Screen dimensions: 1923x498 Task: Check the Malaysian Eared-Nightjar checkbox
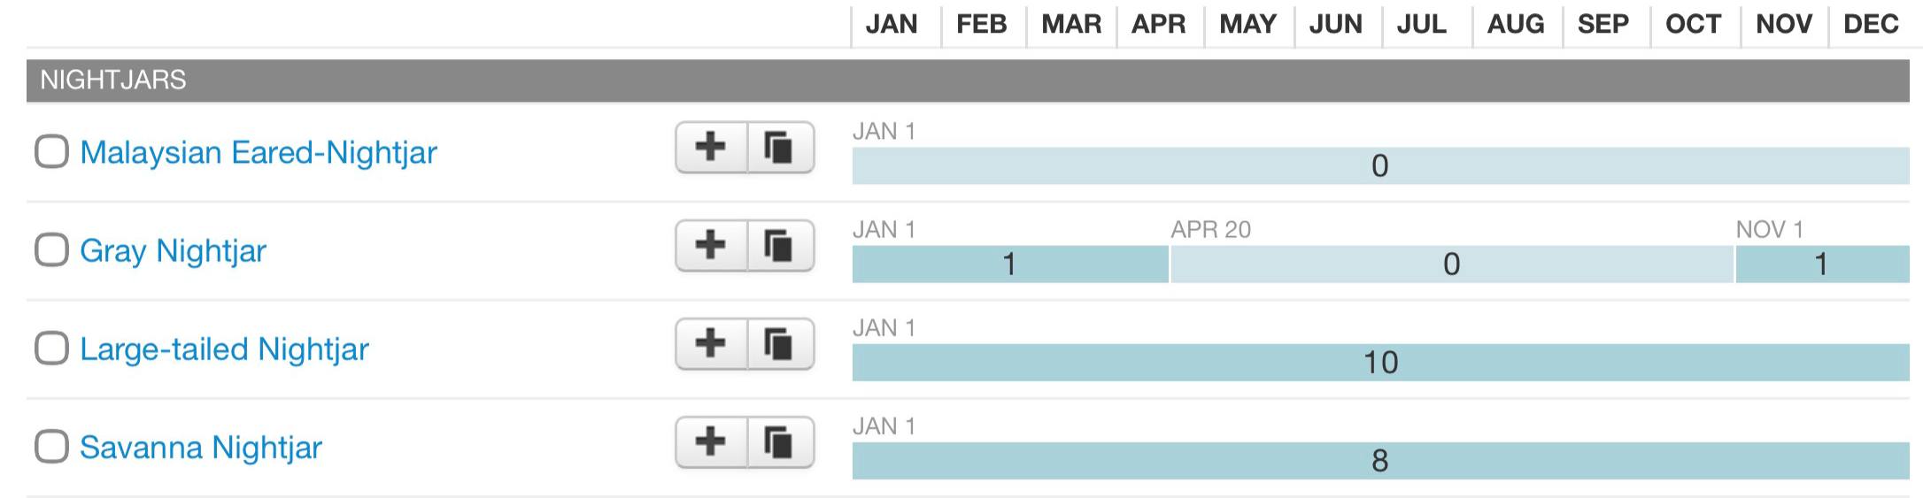tap(51, 151)
